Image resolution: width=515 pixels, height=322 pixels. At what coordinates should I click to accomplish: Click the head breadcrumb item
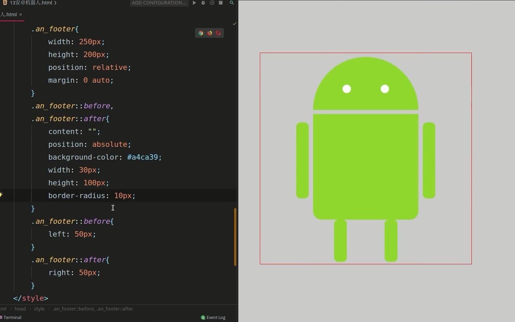20,309
